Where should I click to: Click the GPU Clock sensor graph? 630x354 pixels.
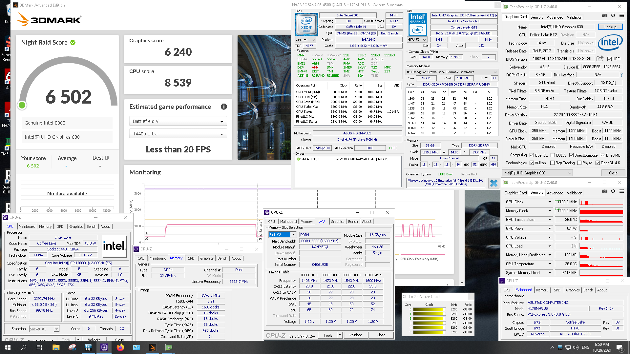coord(601,202)
